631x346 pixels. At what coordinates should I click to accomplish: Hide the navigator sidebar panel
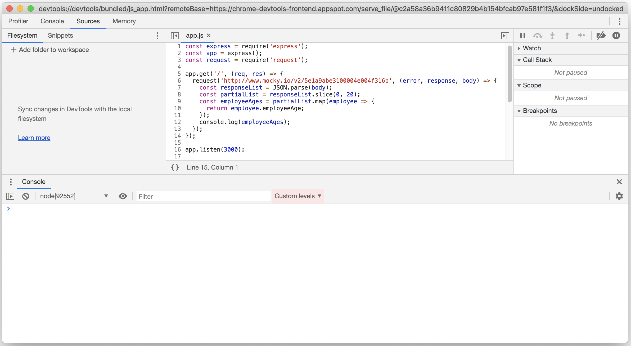pyautogui.click(x=175, y=35)
